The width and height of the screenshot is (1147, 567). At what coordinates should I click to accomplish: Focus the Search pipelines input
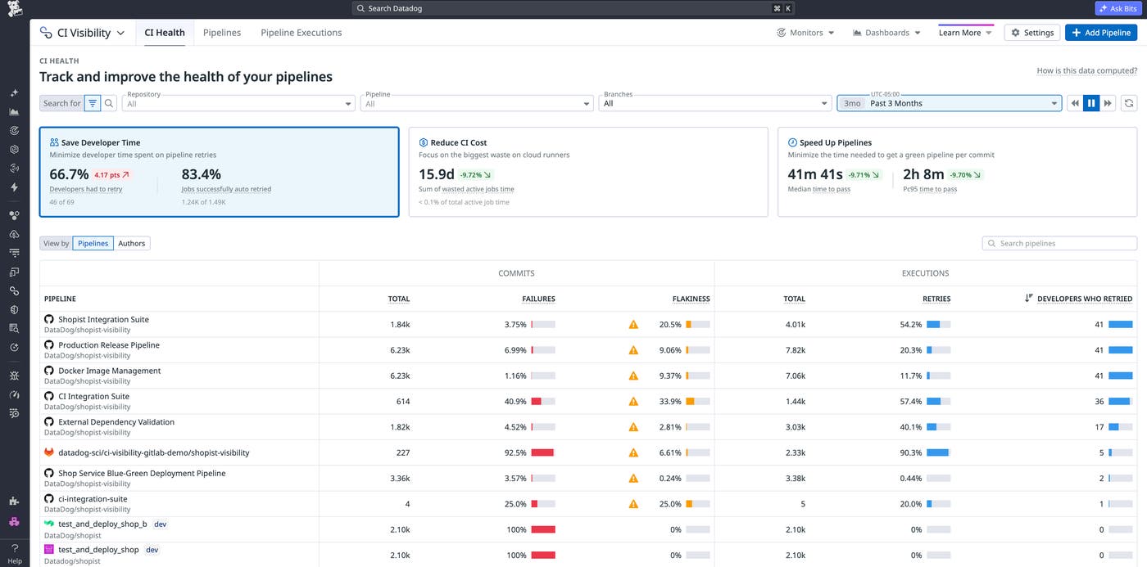coord(1059,243)
